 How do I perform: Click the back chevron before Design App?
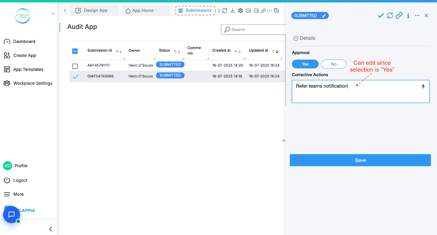point(65,11)
